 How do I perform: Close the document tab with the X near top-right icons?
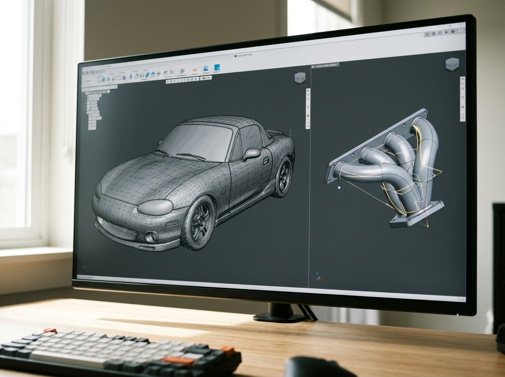click(x=422, y=35)
